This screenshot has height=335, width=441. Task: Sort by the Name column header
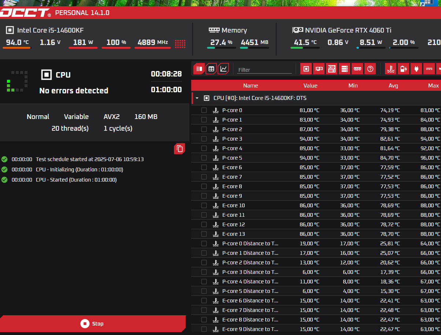(251, 85)
